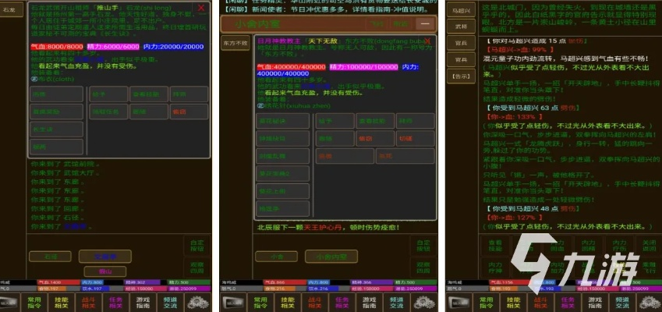Open 常用指令 tab in the left screenshot
The height and width of the screenshot is (312, 662).
point(34,303)
